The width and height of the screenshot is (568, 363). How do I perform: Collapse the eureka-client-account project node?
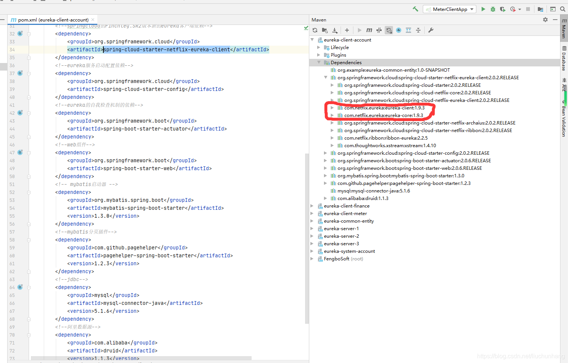[312, 40]
